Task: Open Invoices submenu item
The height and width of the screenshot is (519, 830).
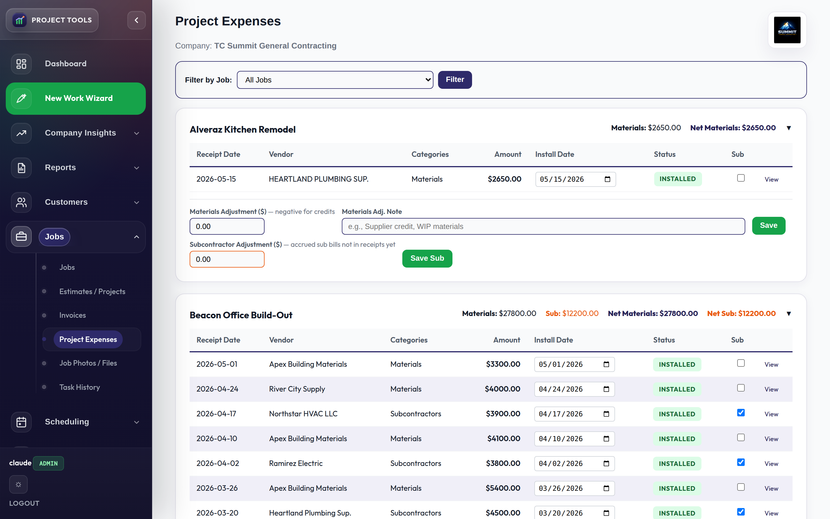Action: 72,315
